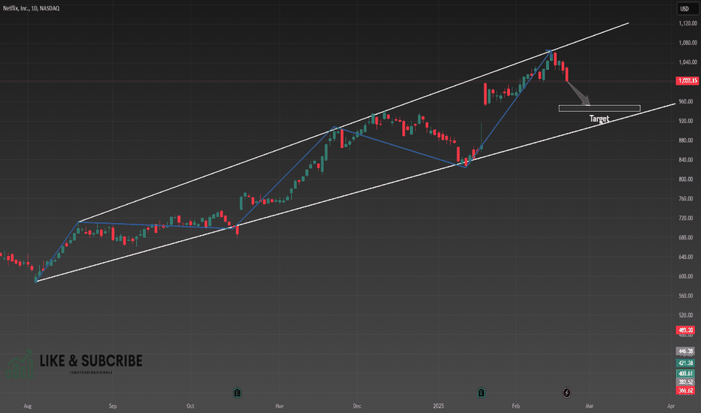Click the Feb label on time axis
Screen dimensions: 701x413
click(x=516, y=406)
